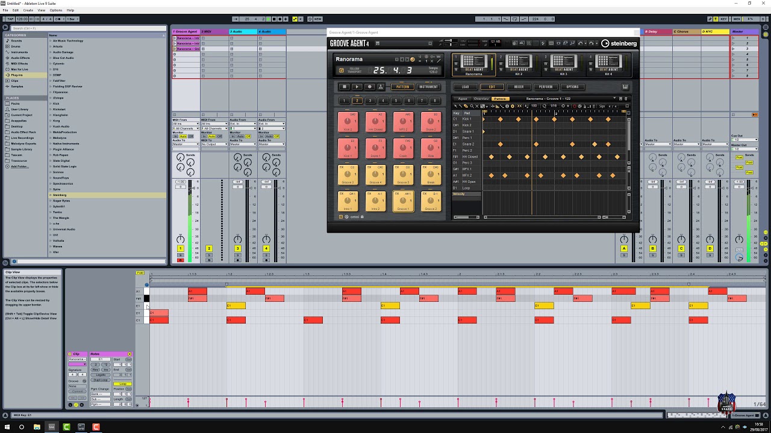Open Windows Start menu
The width and height of the screenshot is (771, 433).
[x=7, y=427]
